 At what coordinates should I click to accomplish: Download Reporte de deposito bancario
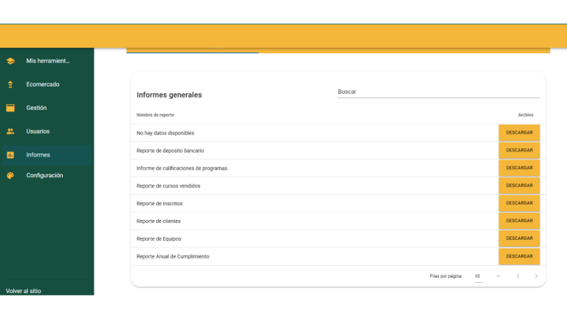[x=519, y=150]
